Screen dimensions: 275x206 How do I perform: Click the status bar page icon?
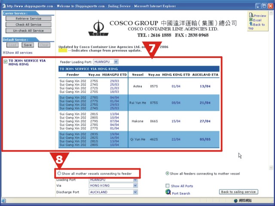coord(4,200)
